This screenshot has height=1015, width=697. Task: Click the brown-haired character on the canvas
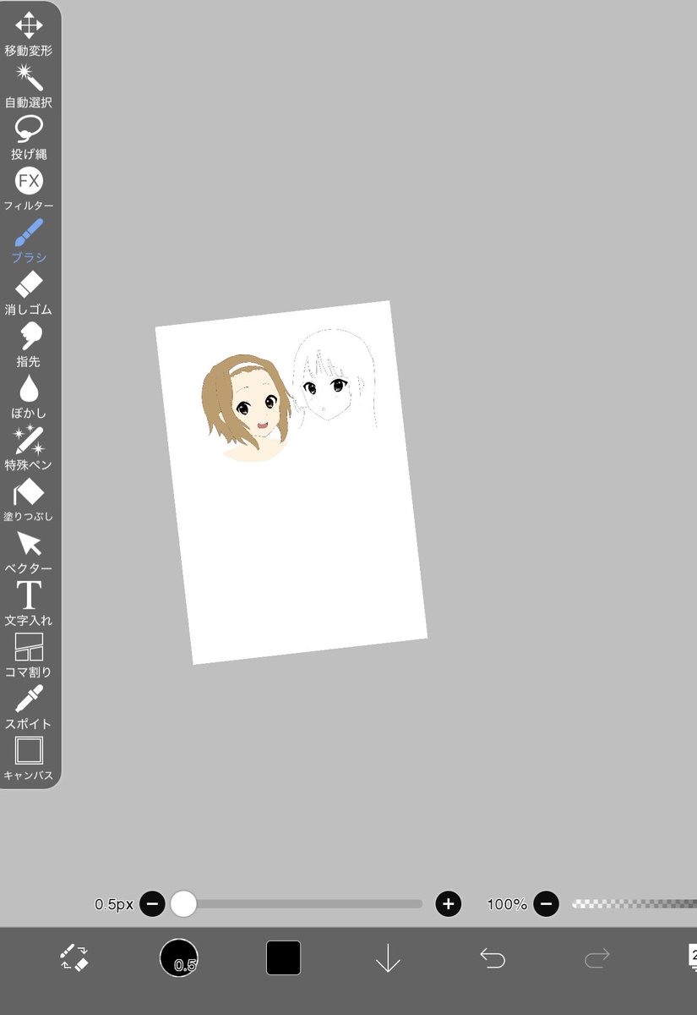point(247,408)
